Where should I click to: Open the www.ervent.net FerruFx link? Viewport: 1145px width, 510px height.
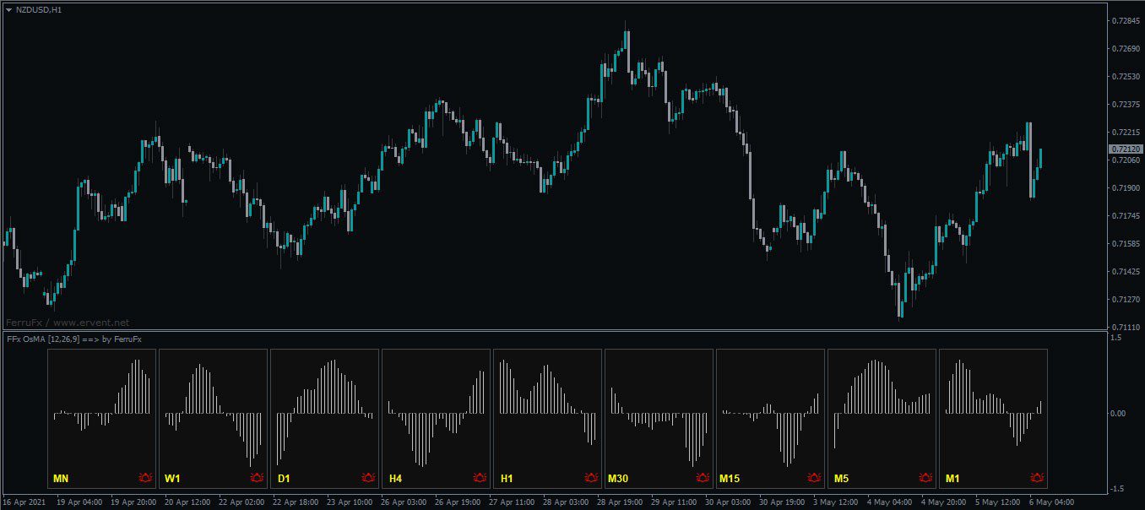67,322
